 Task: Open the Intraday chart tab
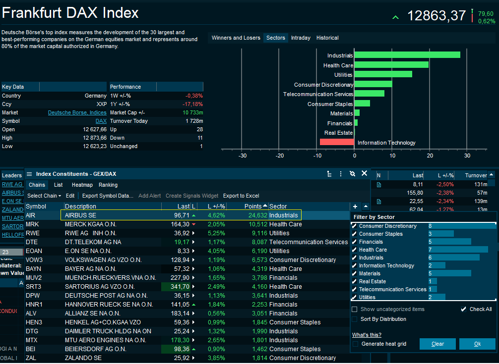[x=301, y=38]
